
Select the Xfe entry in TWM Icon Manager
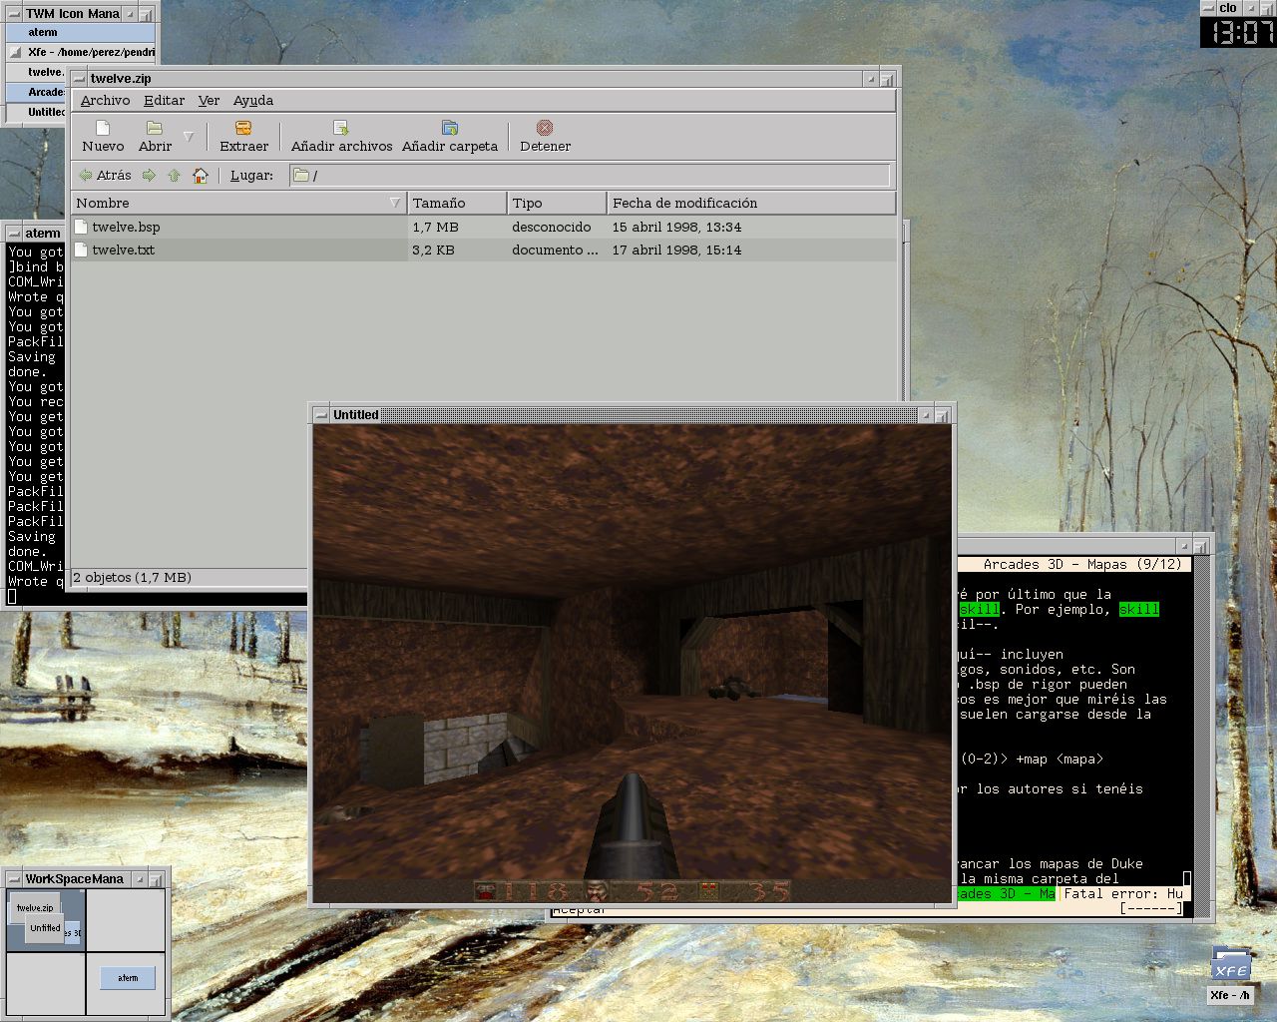[80, 52]
